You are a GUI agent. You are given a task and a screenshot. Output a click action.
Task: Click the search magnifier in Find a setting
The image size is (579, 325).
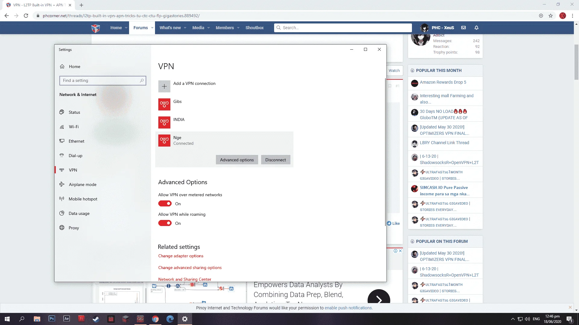click(x=142, y=81)
